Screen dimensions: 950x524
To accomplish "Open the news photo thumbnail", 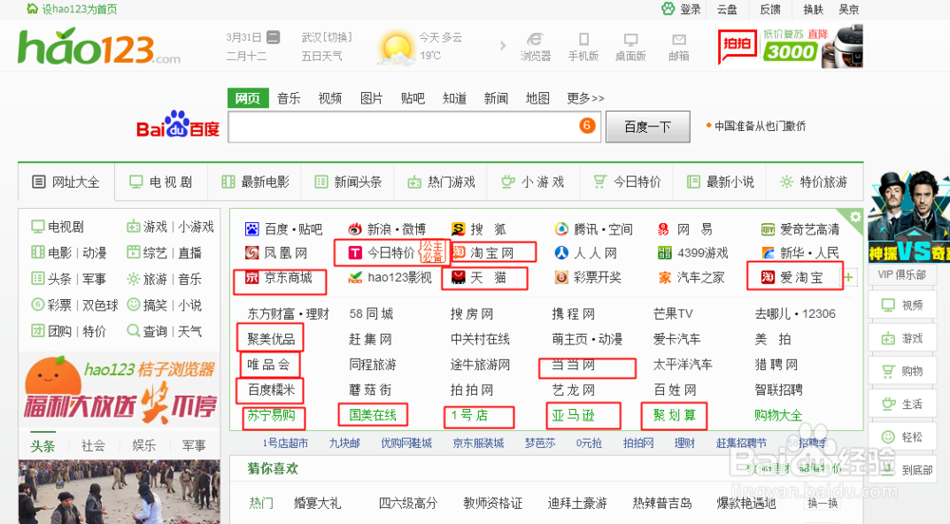I will point(119,492).
